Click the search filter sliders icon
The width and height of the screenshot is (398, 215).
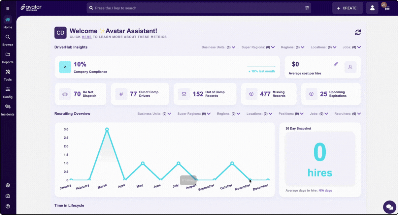coord(307,8)
